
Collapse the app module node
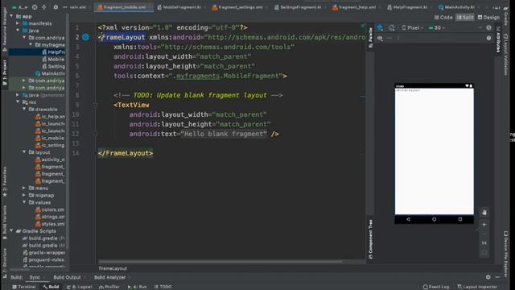(x=12, y=16)
